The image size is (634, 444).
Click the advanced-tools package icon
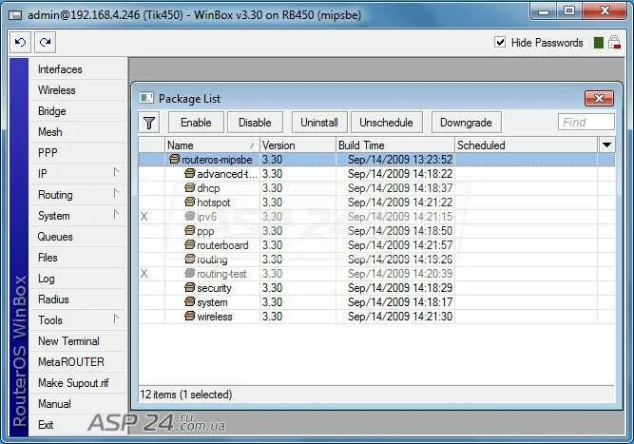[x=190, y=173]
